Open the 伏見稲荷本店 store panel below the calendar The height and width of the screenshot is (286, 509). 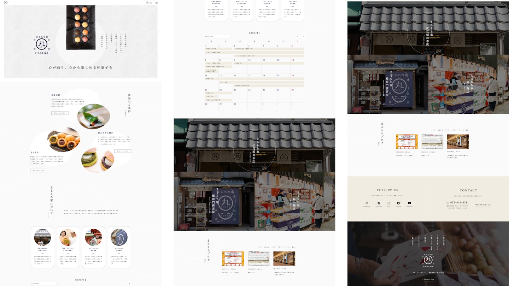255,145
